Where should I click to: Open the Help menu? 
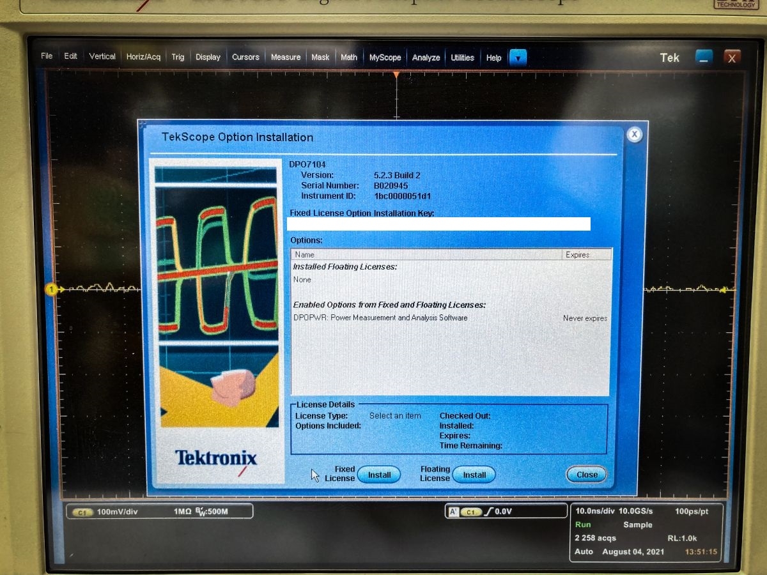[493, 57]
